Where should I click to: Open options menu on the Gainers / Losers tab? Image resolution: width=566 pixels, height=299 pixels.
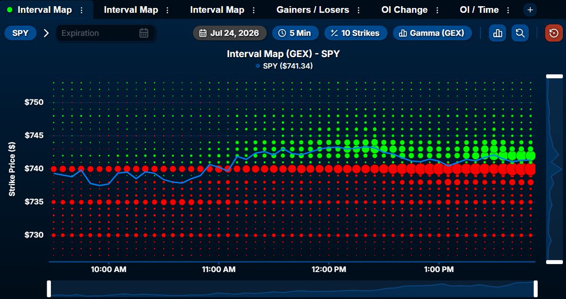359,10
